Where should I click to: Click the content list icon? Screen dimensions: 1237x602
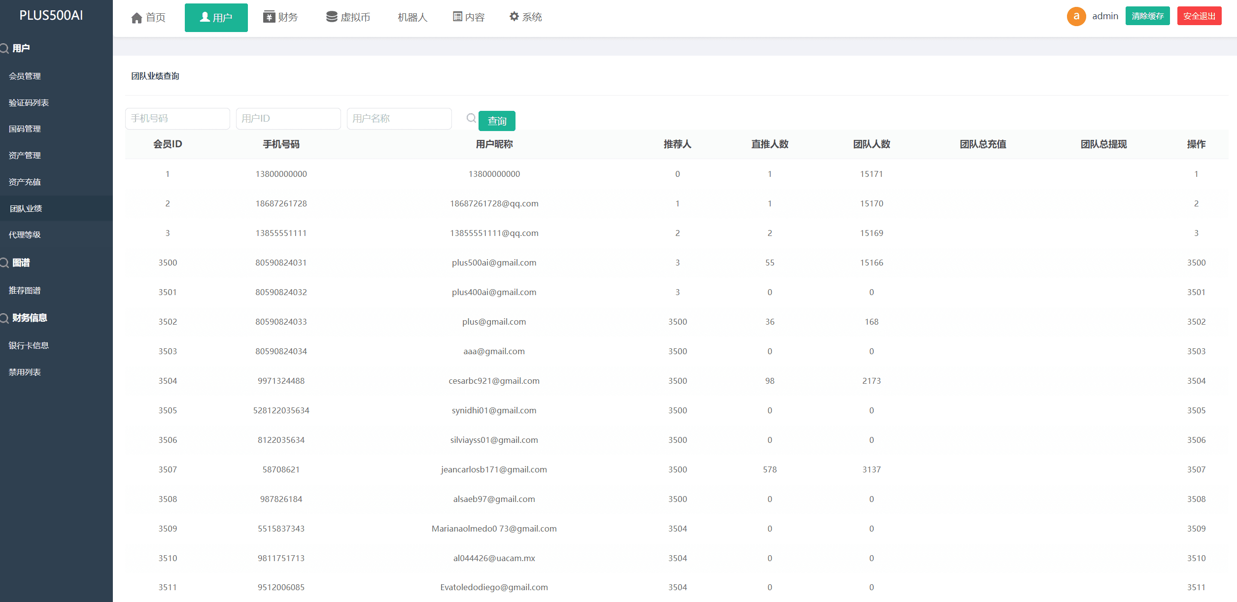pyautogui.click(x=457, y=17)
